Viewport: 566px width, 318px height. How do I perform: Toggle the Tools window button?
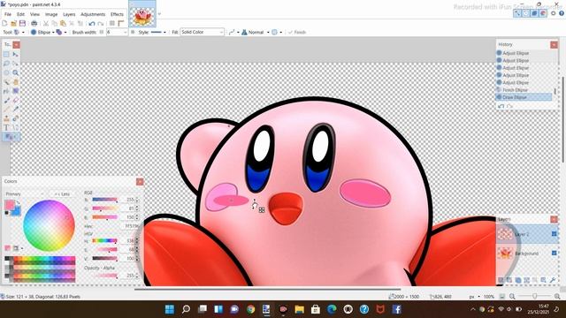point(517,13)
